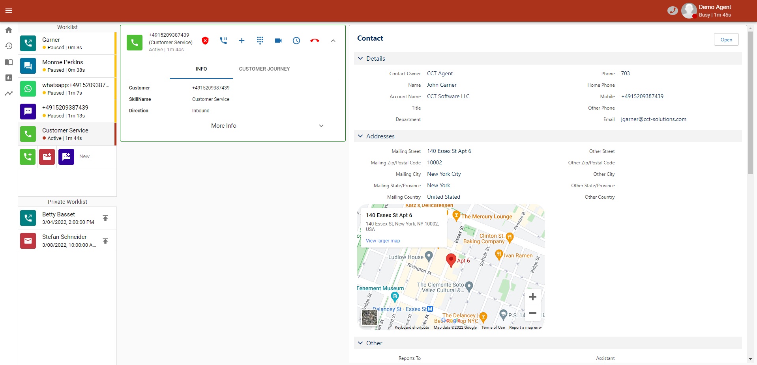This screenshot has height=365, width=757.
Task: Select the INFO tab
Action: pos(201,69)
